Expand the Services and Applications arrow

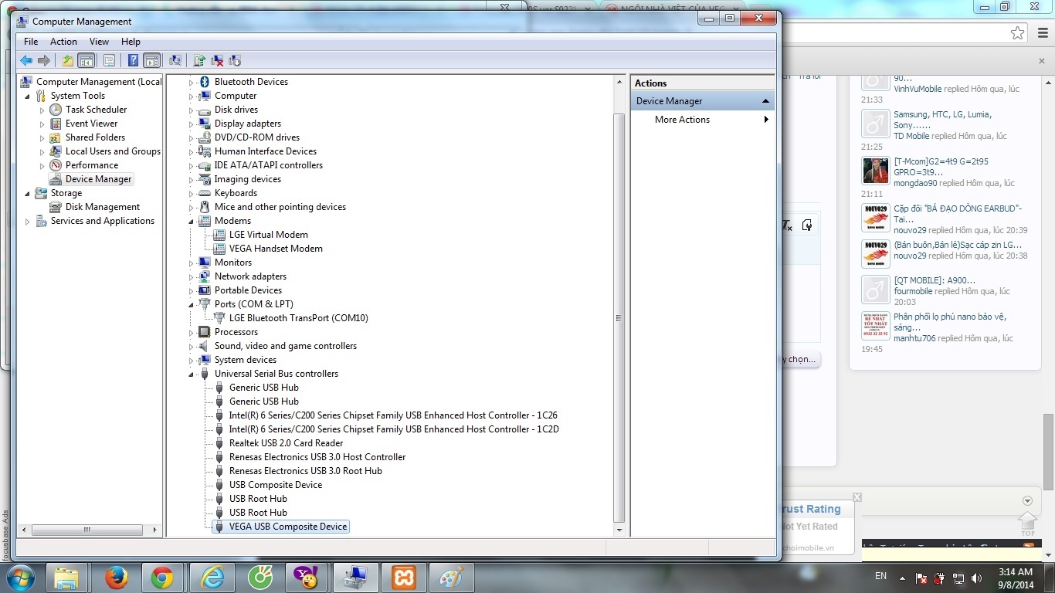coord(28,222)
